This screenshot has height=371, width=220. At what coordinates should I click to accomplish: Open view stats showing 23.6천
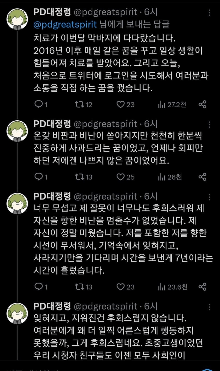[172, 287]
